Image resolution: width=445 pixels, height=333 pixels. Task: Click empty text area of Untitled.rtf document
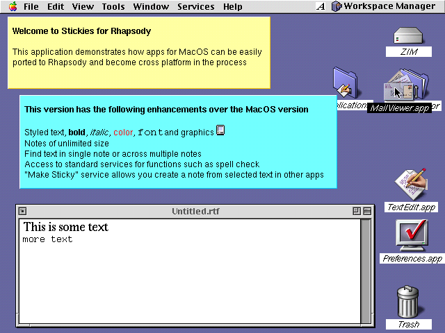pos(190,283)
